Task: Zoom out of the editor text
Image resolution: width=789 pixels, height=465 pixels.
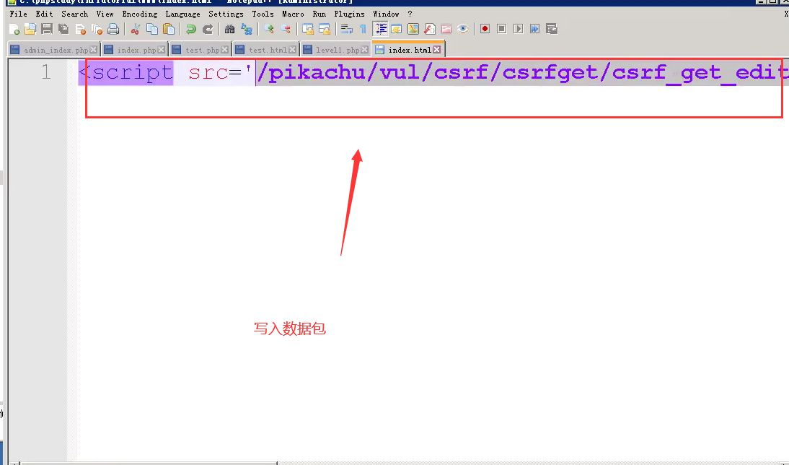Action: point(286,29)
